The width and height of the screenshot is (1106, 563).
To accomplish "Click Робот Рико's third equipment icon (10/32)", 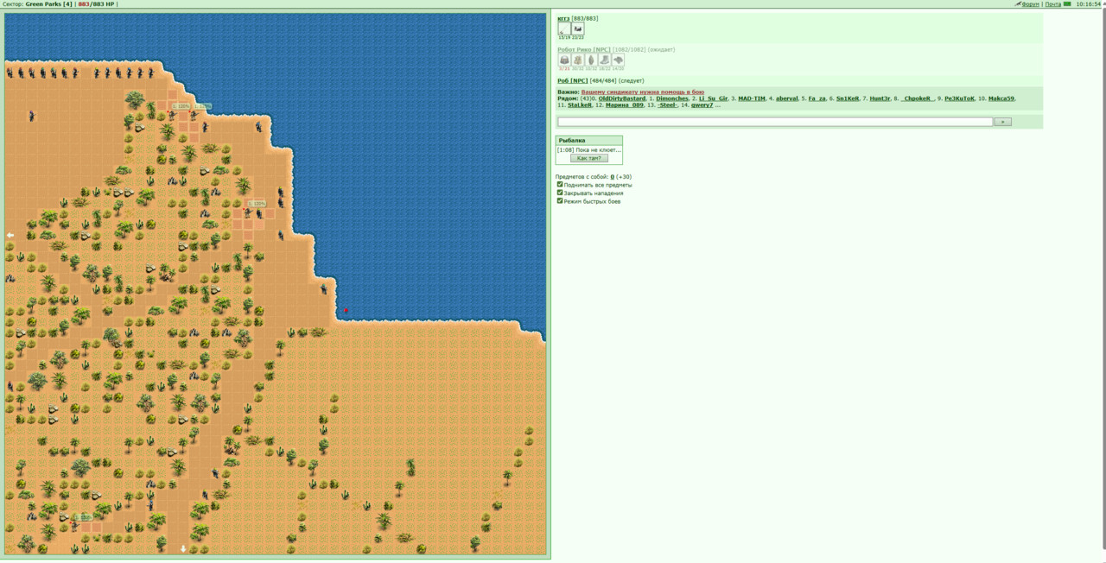I will pyautogui.click(x=591, y=60).
